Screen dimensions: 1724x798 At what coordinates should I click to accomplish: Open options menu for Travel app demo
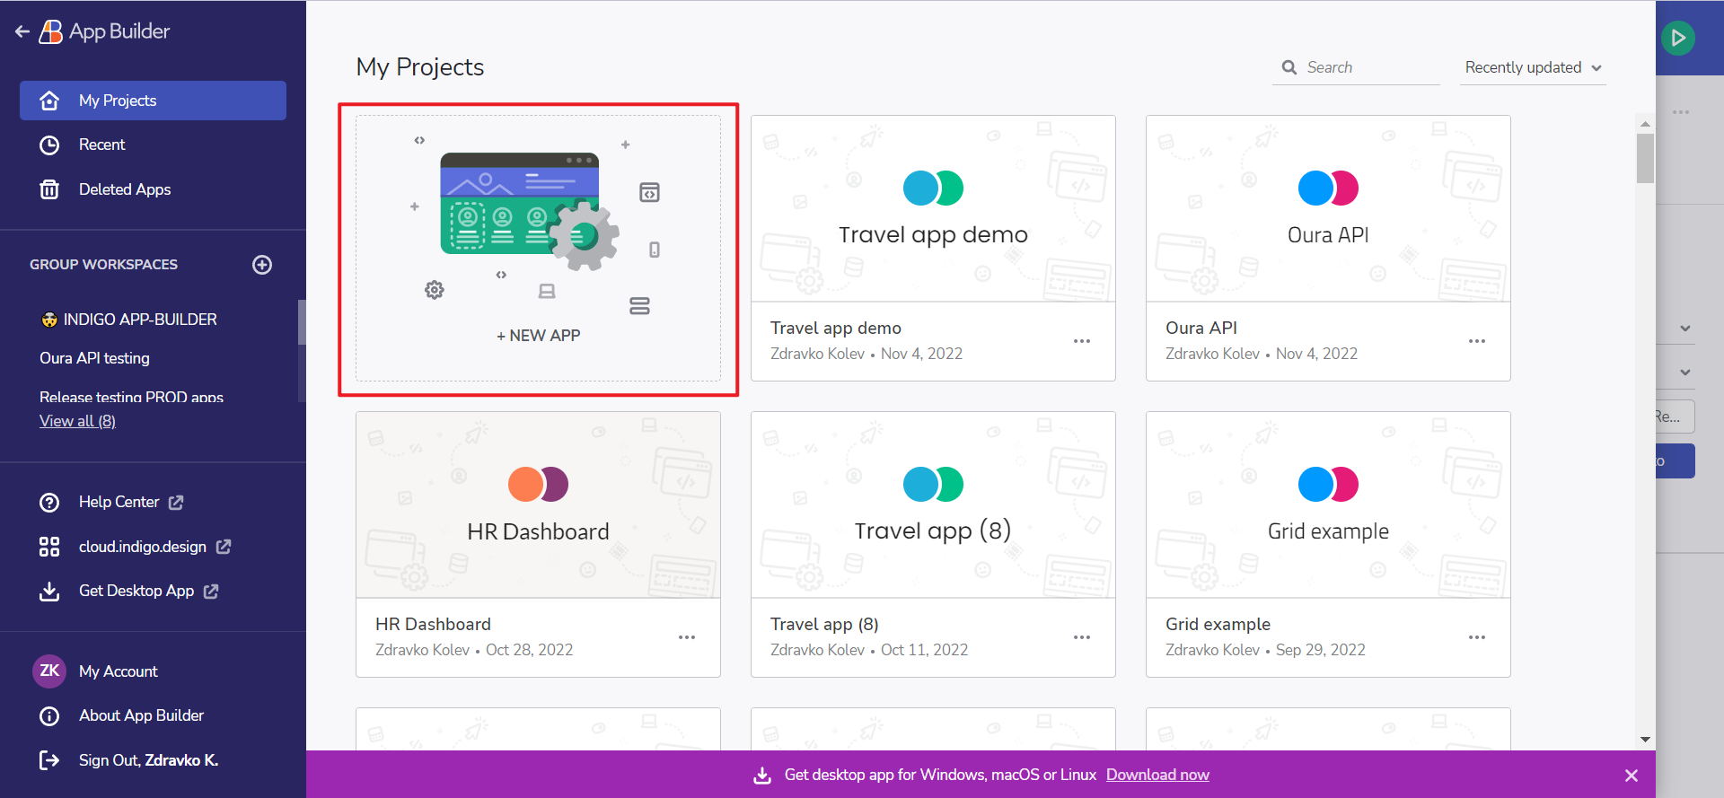(x=1081, y=341)
